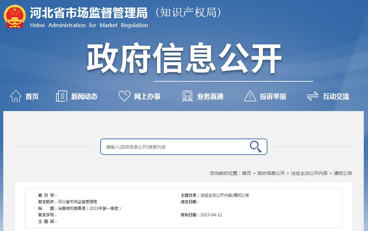Click the magnifier key search icon
The image size is (368, 231).
pos(256,147)
